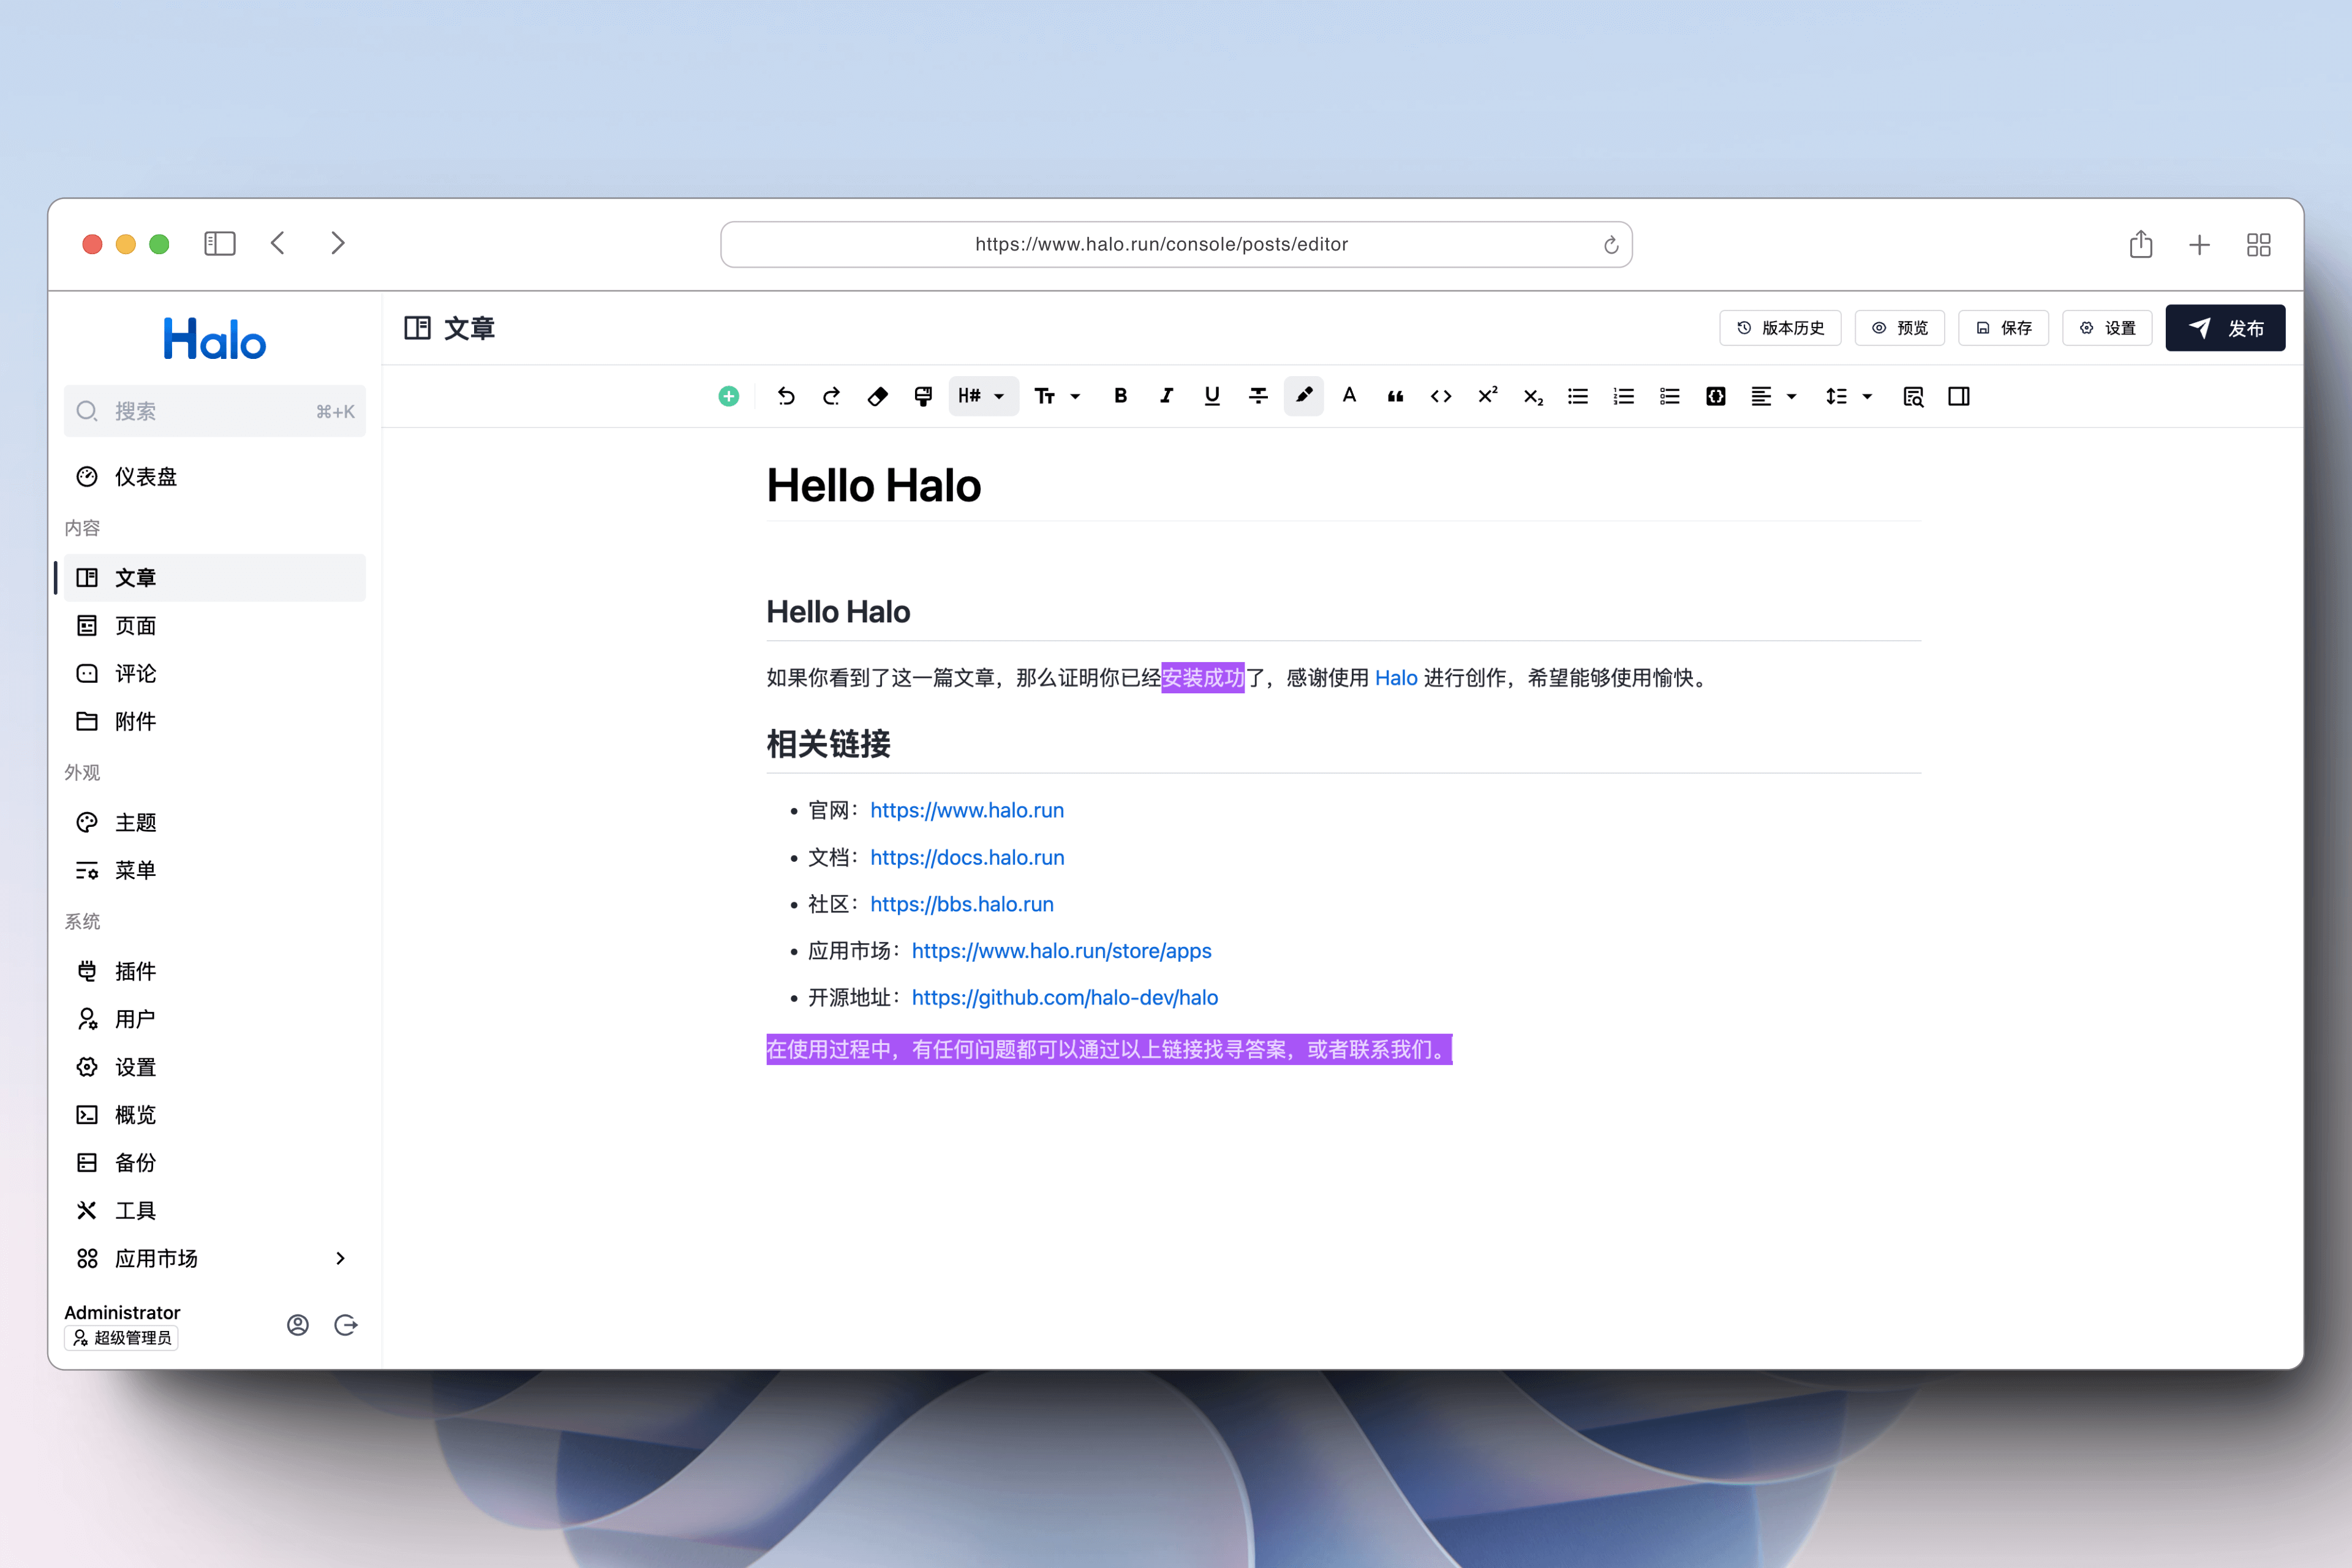The width and height of the screenshot is (2352, 1568).
Task: Open the halo.run/store/apps link
Action: 1062,951
